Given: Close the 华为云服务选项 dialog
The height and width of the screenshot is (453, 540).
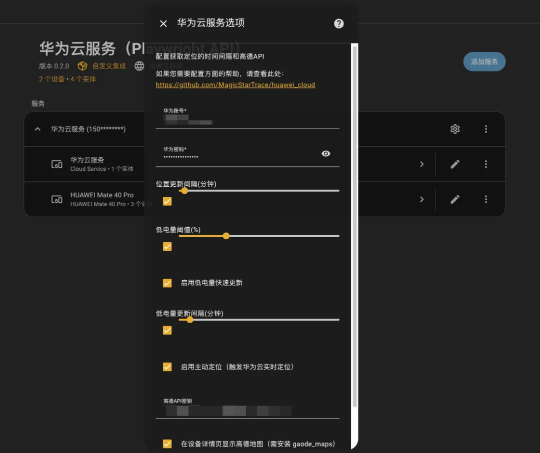Looking at the screenshot, I should click(x=163, y=23).
